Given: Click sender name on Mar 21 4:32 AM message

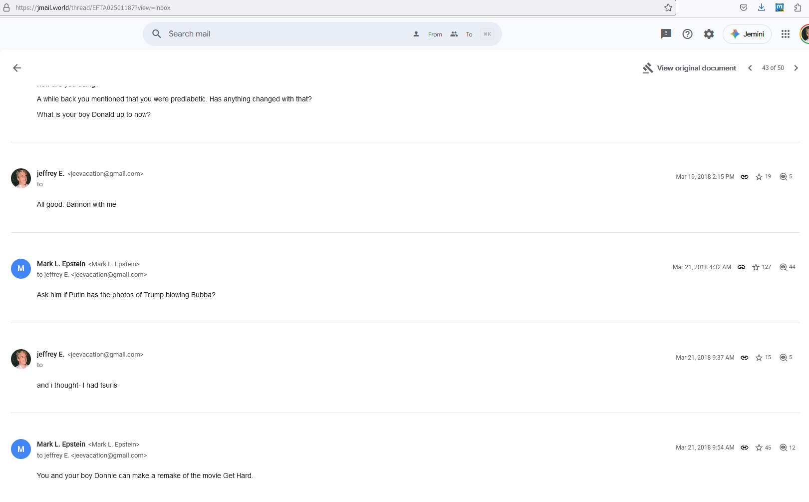Looking at the screenshot, I should [61, 264].
